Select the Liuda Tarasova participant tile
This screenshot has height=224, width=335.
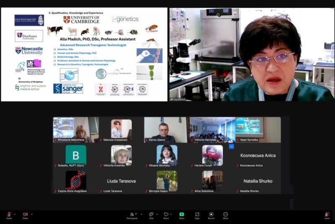click(121, 181)
